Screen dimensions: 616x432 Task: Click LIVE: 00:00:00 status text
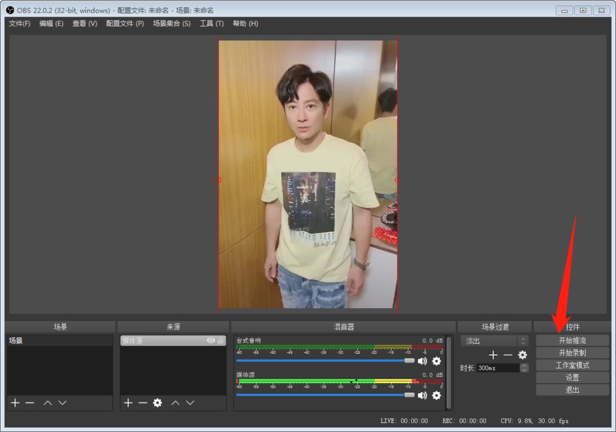[x=404, y=421]
